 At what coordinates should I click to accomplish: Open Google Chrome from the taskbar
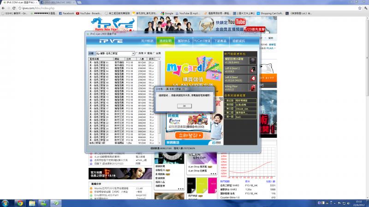point(20,203)
